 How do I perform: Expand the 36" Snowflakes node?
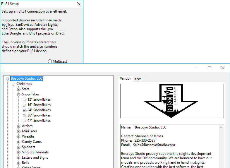pyautogui.click(x=24, y=116)
